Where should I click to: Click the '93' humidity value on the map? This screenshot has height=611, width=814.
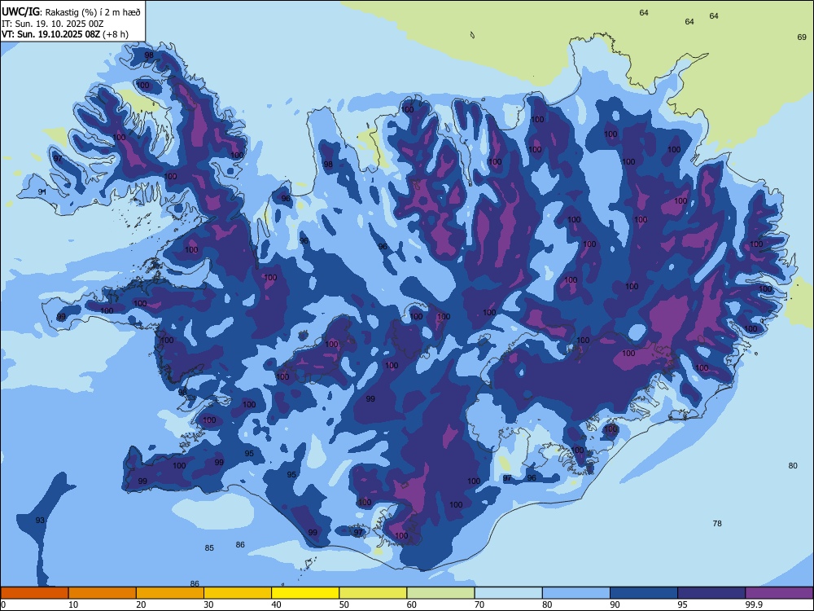[40, 520]
